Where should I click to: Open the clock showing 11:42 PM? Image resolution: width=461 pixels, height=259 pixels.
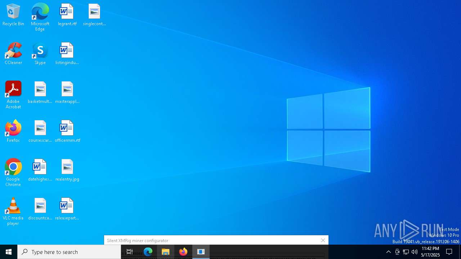pos(430,252)
